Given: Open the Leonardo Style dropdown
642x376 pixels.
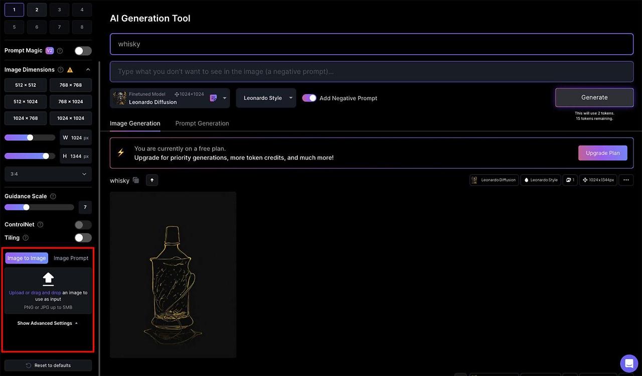Looking at the screenshot, I should click(x=266, y=98).
